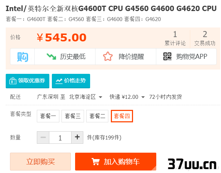The height and width of the screenshot is (173, 221).
Task: Open the 交易成功 transactions count tab
Action: (205, 39)
